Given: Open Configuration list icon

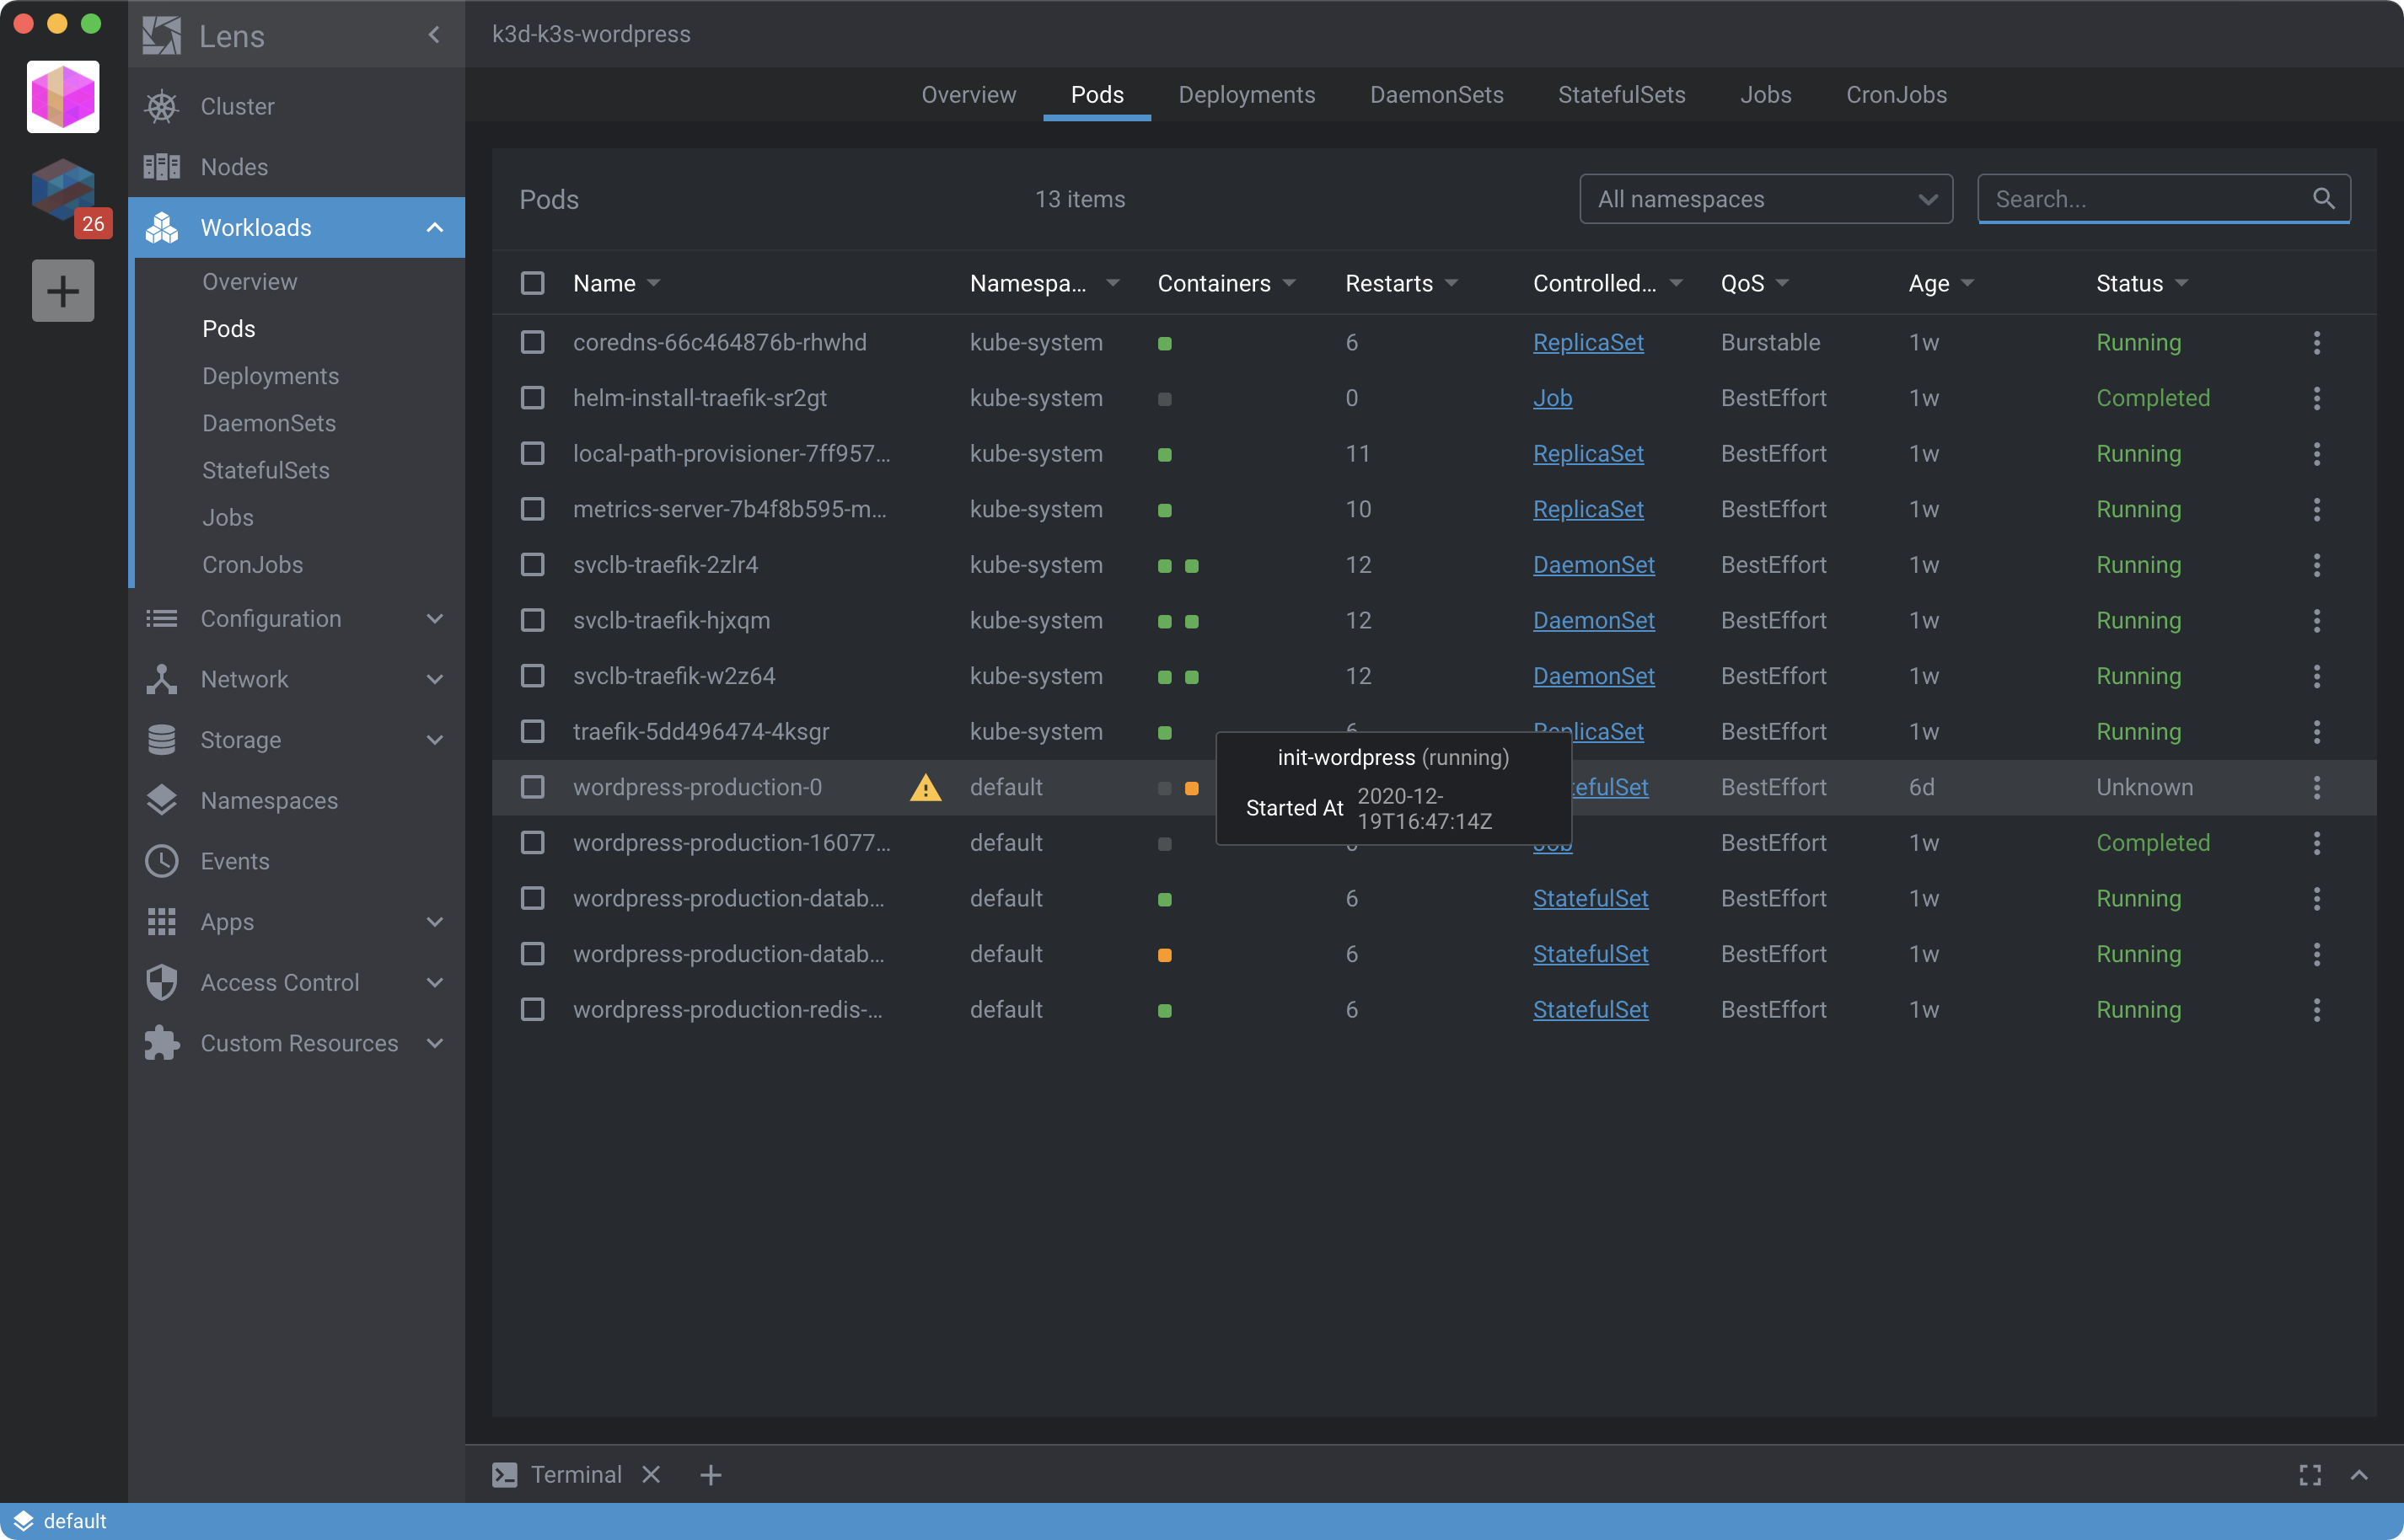Looking at the screenshot, I should [161, 619].
